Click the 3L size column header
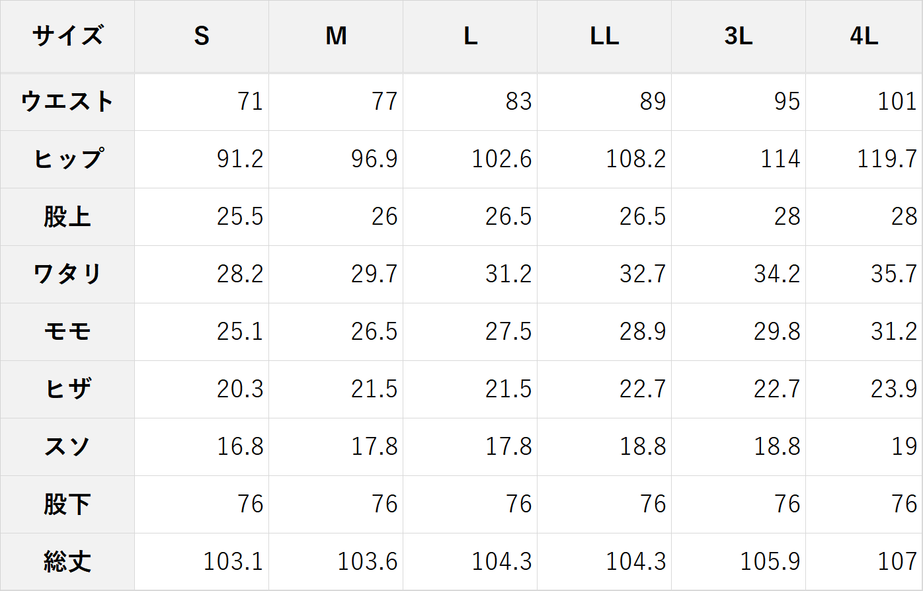This screenshot has width=923, height=591. tap(739, 36)
